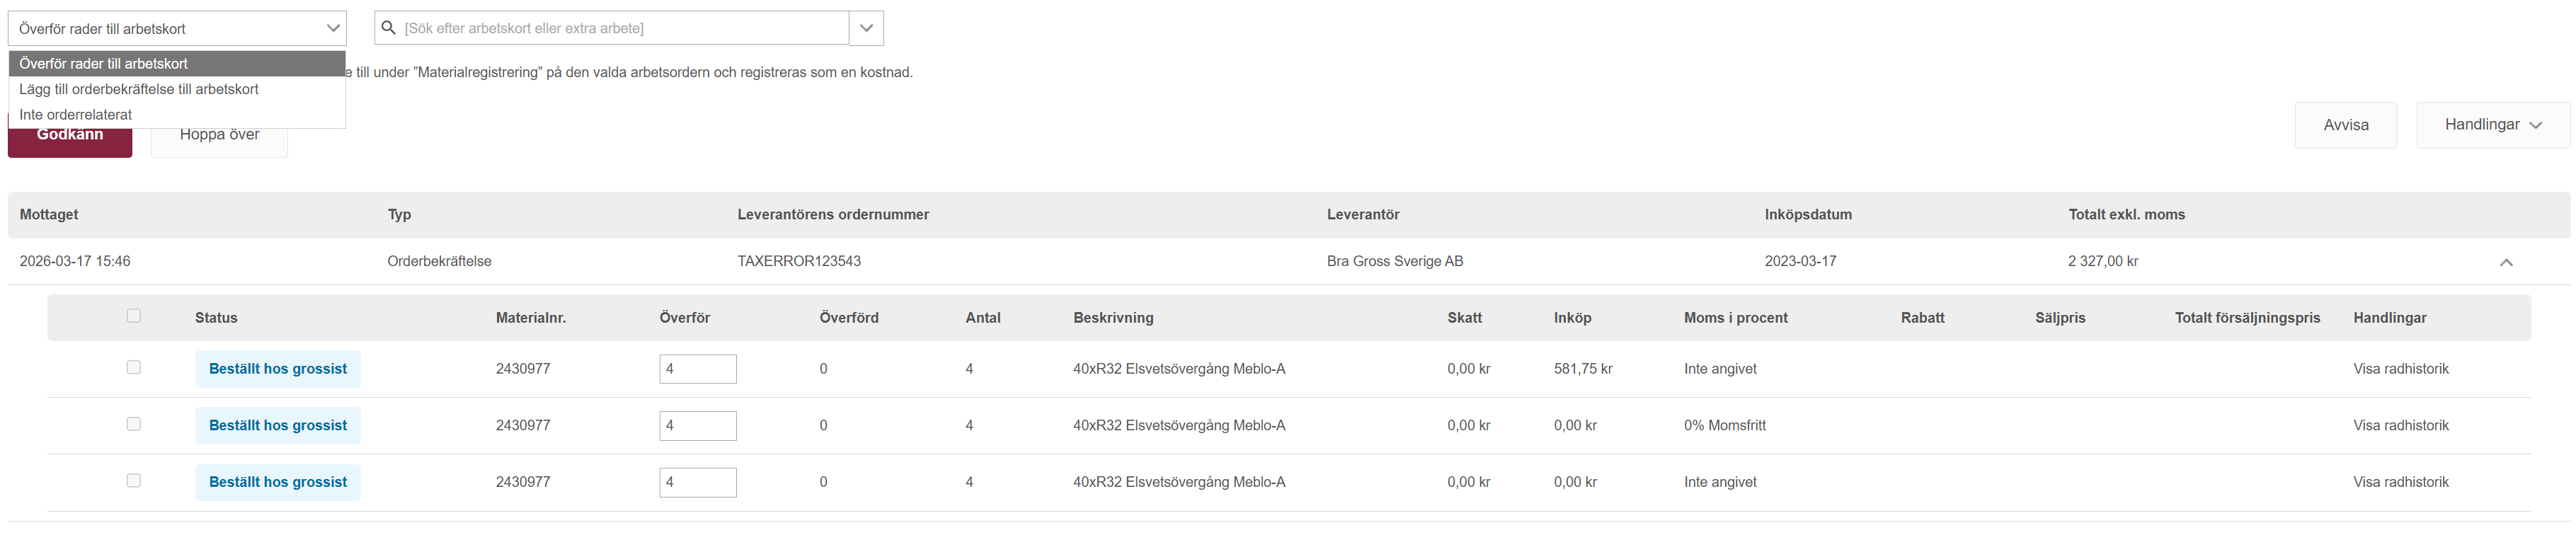Open 'Visa radhistorik' for the last row
This screenshot has height=552, width=2576.
tap(2400, 482)
